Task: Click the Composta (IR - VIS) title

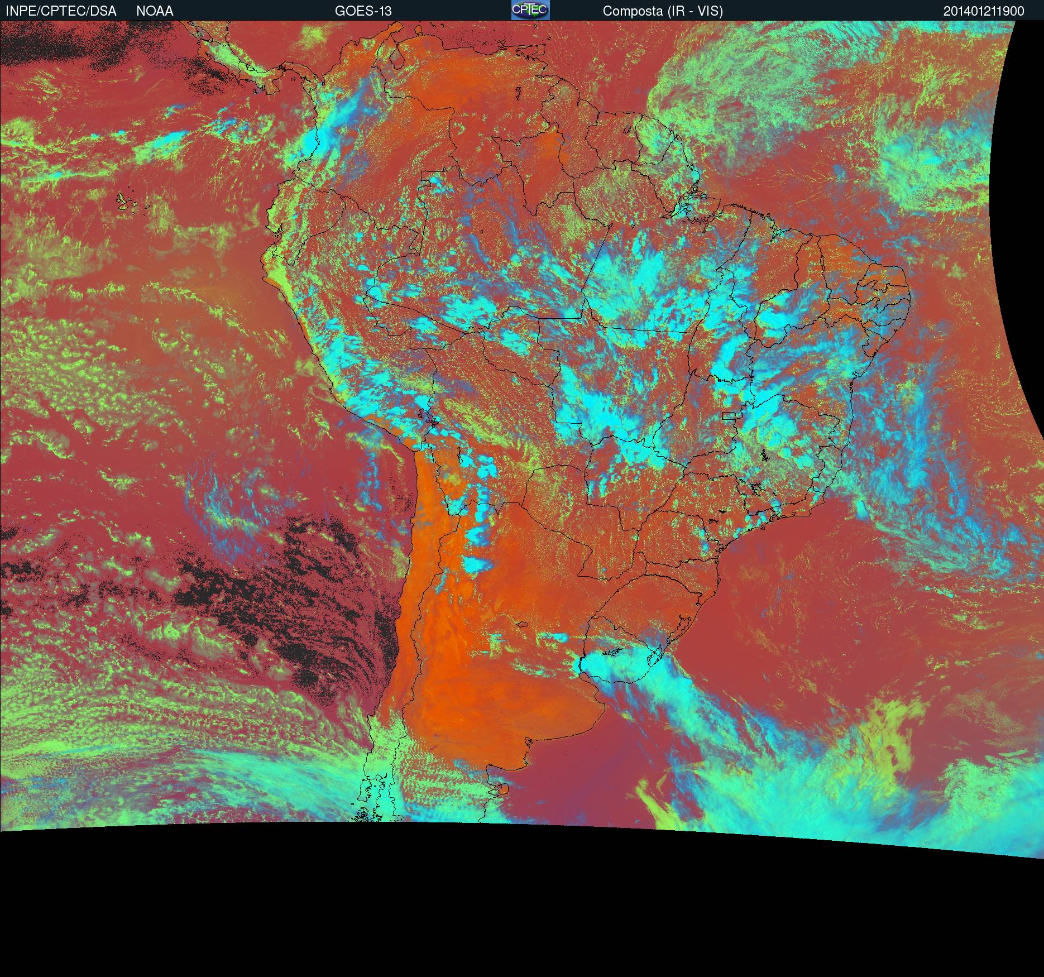Action: pyautogui.click(x=663, y=11)
